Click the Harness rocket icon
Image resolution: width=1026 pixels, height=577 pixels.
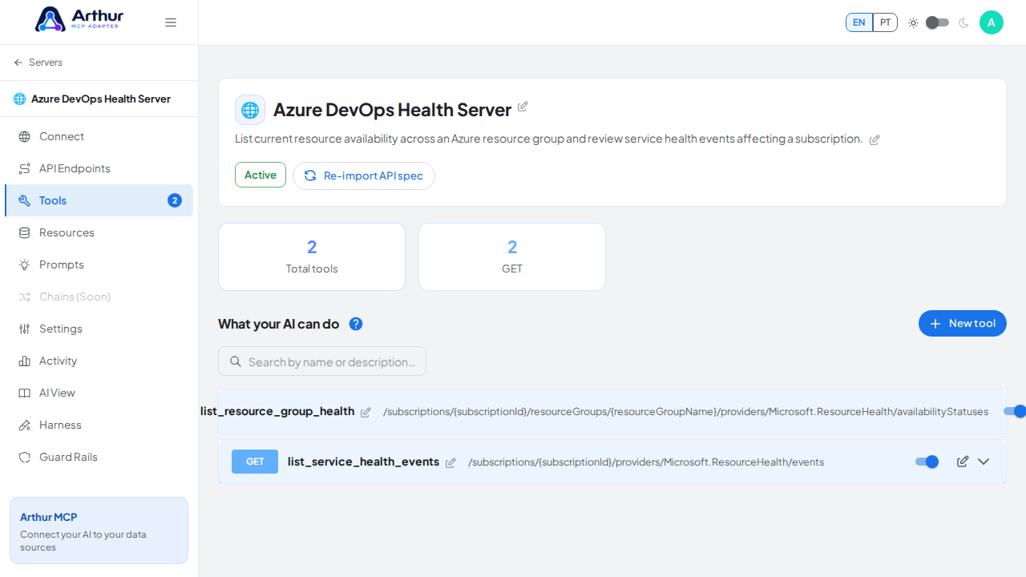(x=24, y=425)
